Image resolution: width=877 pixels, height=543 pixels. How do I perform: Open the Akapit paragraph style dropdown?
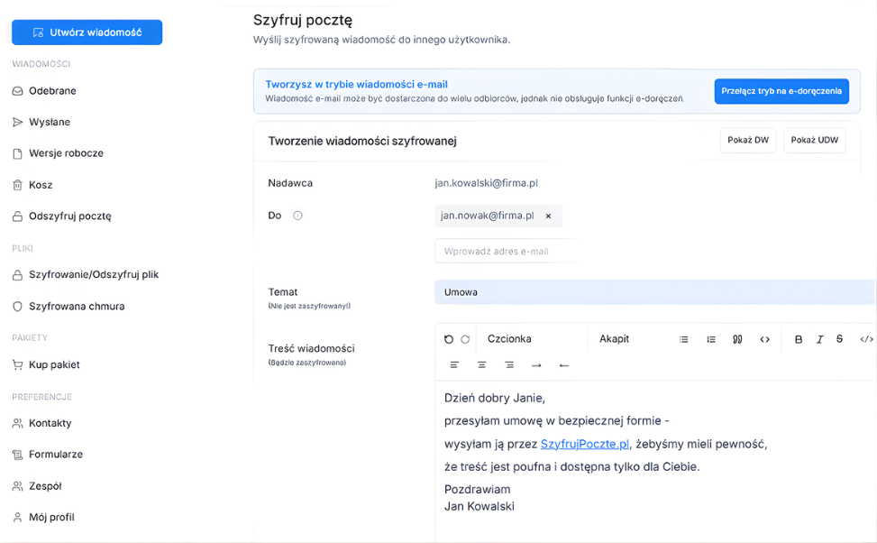tap(613, 338)
